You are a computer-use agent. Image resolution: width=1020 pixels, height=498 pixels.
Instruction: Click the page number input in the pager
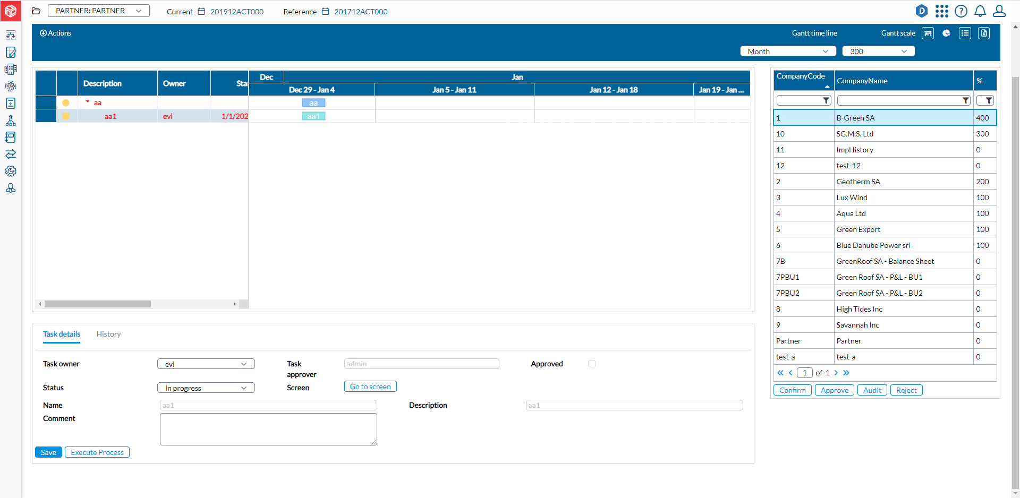804,373
